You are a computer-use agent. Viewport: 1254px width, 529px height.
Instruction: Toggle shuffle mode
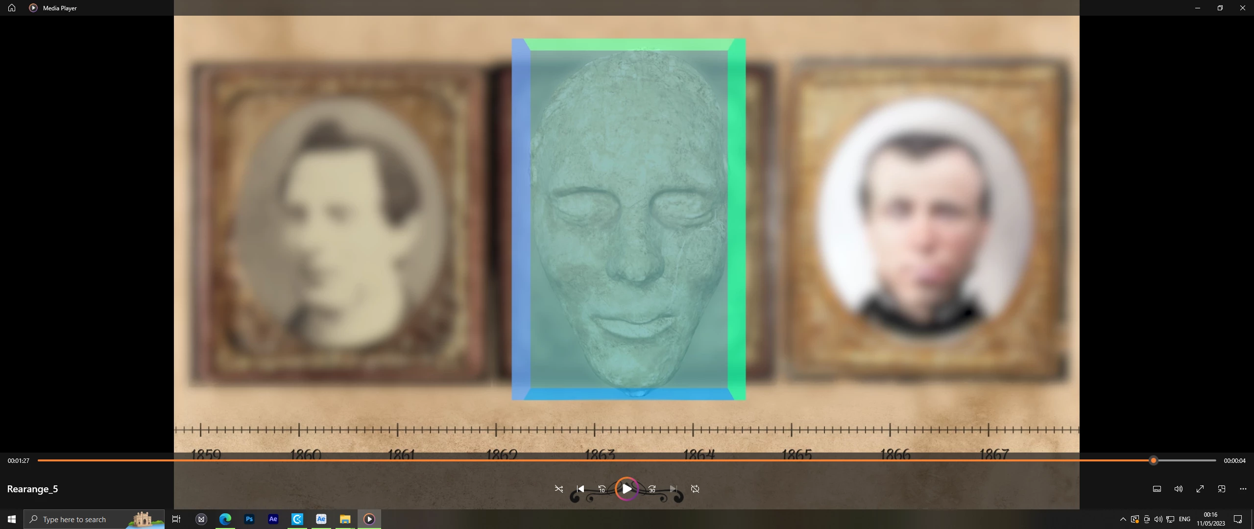[x=559, y=489]
